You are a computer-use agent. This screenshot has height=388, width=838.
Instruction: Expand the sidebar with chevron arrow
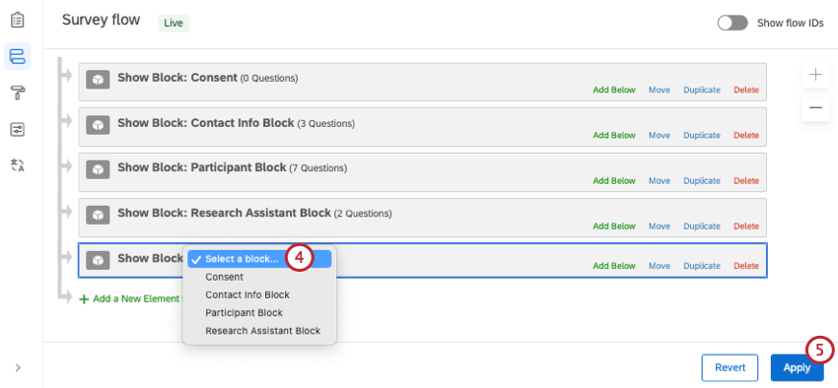click(18, 367)
